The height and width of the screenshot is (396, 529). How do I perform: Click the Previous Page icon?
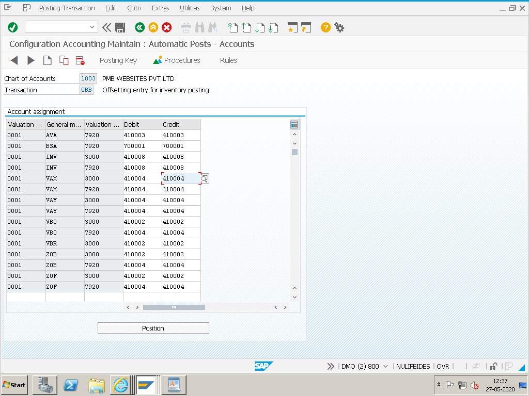246,27
